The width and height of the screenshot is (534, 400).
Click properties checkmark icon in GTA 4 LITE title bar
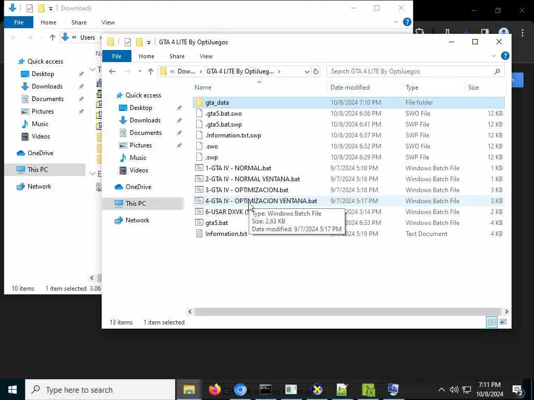pos(128,42)
